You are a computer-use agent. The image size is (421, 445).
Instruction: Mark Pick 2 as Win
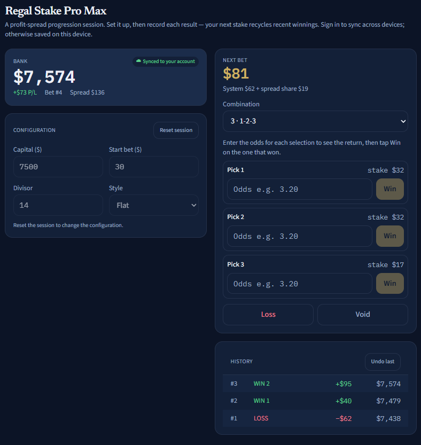coord(390,236)
